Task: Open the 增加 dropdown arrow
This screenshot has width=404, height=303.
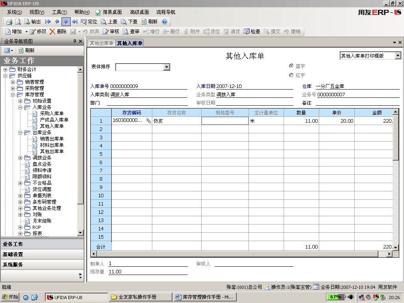Action: [x=26, y=32]
